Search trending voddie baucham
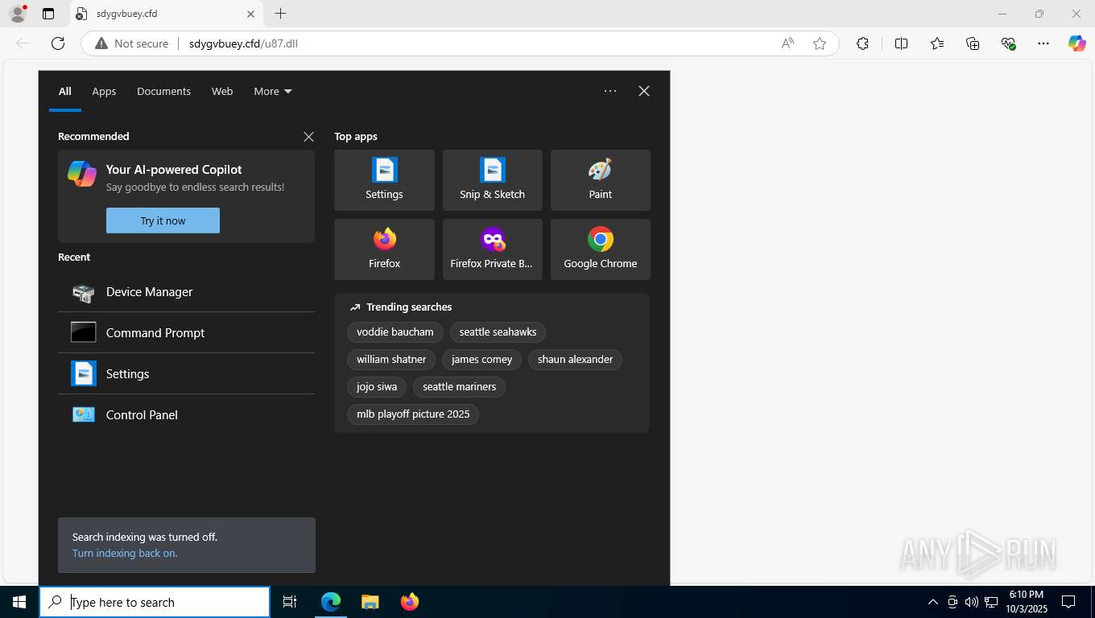 click(x=395, y=332)
